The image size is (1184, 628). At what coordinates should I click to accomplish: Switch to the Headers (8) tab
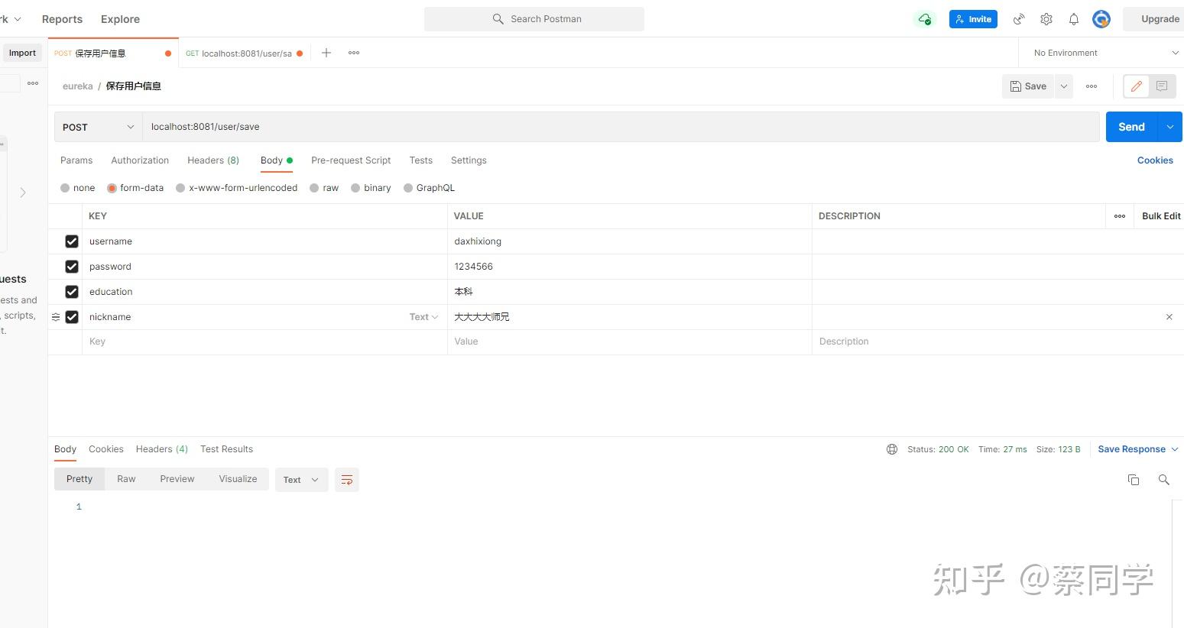point(213,160)
